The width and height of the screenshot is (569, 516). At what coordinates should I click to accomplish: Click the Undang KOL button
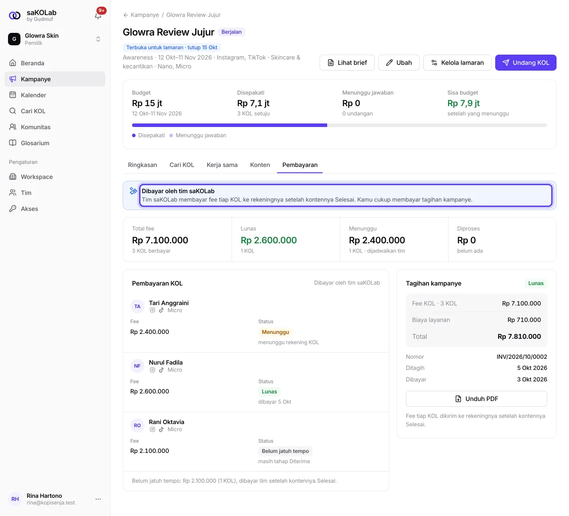click(526, 63)
